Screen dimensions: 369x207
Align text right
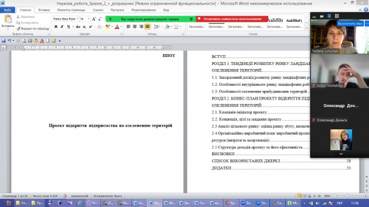(x=141, y=27)
